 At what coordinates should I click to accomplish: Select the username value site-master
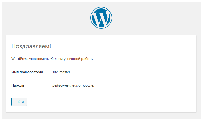point(61,72)
